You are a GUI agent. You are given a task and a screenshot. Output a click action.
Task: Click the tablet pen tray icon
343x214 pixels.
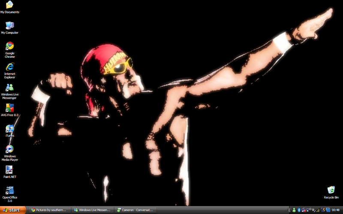(x=314, y=210)
